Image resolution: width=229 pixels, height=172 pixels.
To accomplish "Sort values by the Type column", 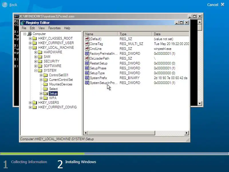I will 135,34.
